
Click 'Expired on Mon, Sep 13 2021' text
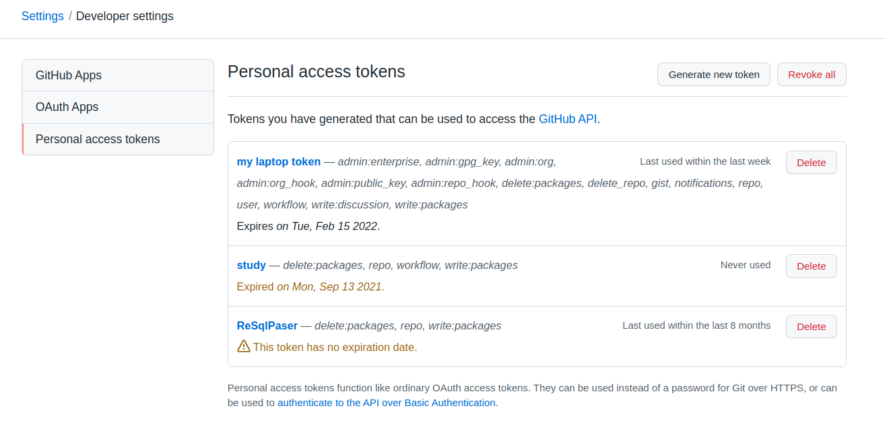click(x=310, y=286)
